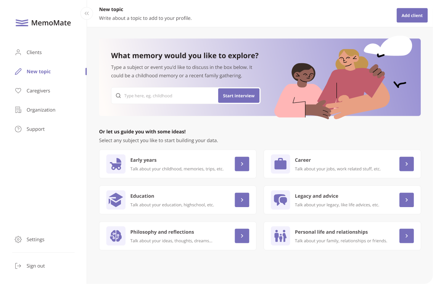Collapse the sidebar with double-chevron button
This screenshot has width=433, height=284.
click(x=87, y=13)
